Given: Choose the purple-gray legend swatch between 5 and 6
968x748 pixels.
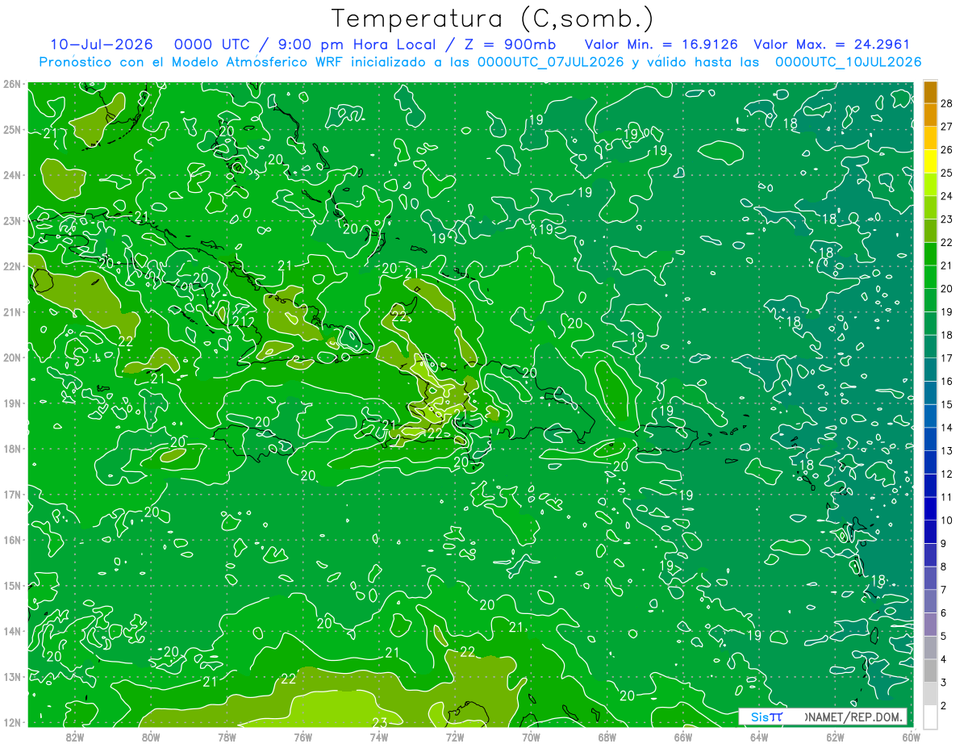Looking at the screenshot, I should 930,625.
